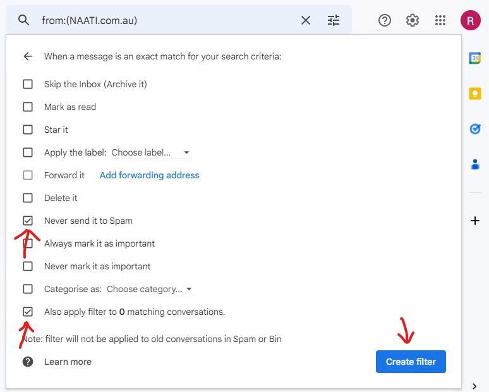Viewport: 489px width, 392px height.
Task: Click the Create filter button
Action: tap(411, 362)
